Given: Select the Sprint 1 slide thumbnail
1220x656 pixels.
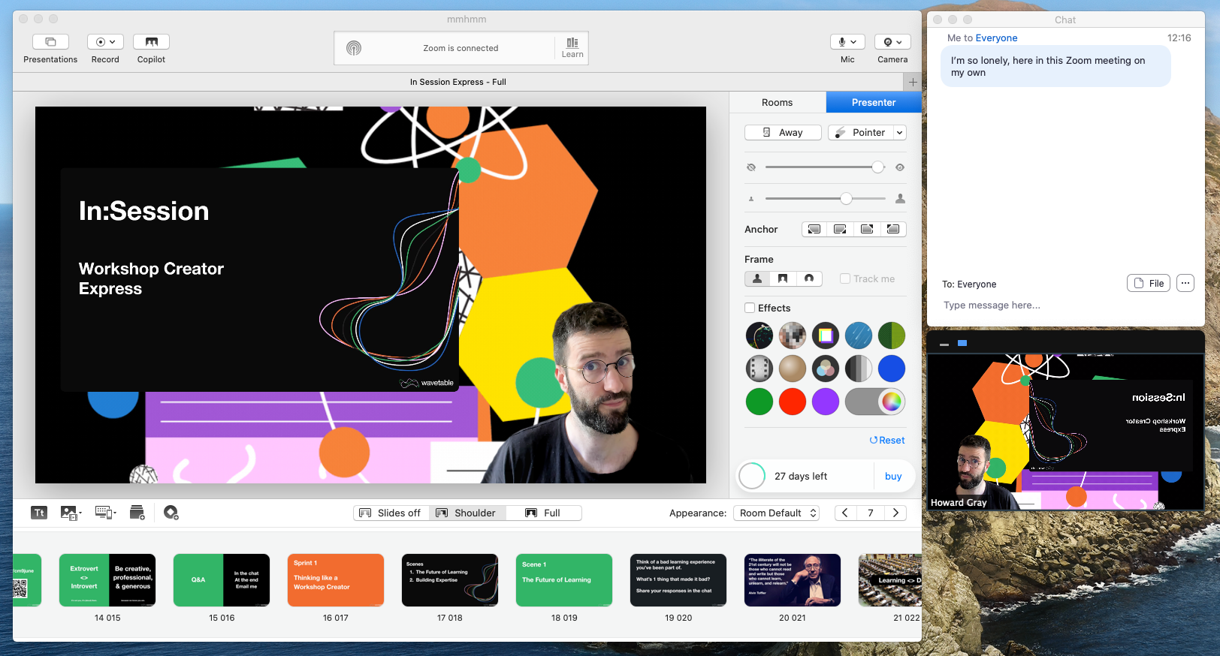Looking at the screenshot, I should (x=336, y=580).
